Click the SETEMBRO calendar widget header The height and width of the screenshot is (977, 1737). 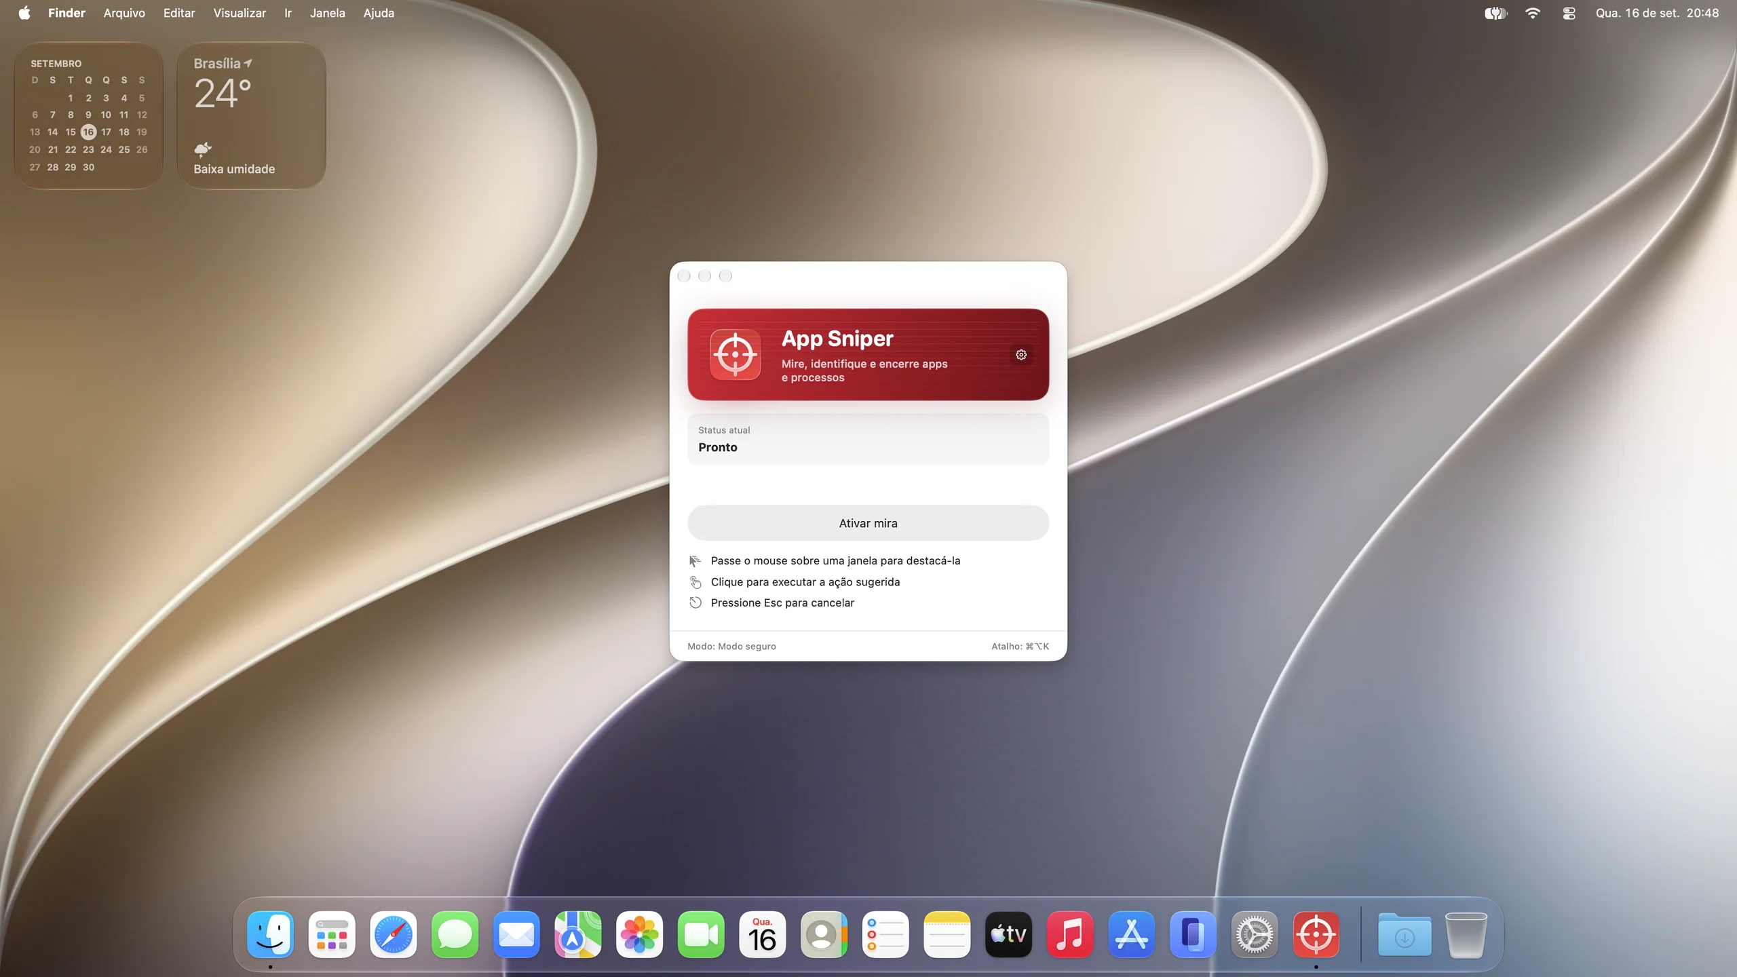[56, 64]
